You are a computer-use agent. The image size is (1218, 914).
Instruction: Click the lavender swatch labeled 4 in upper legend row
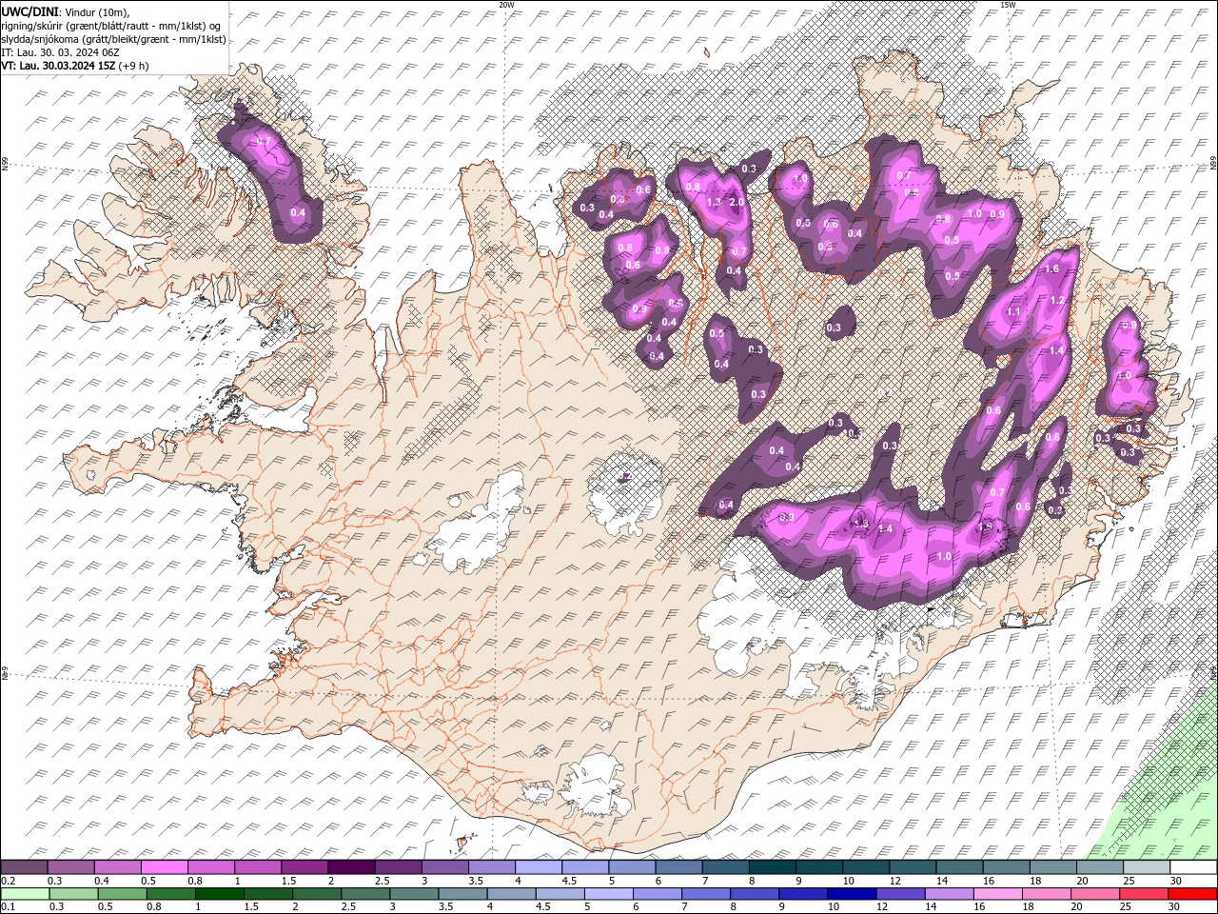tap(539, 867)
